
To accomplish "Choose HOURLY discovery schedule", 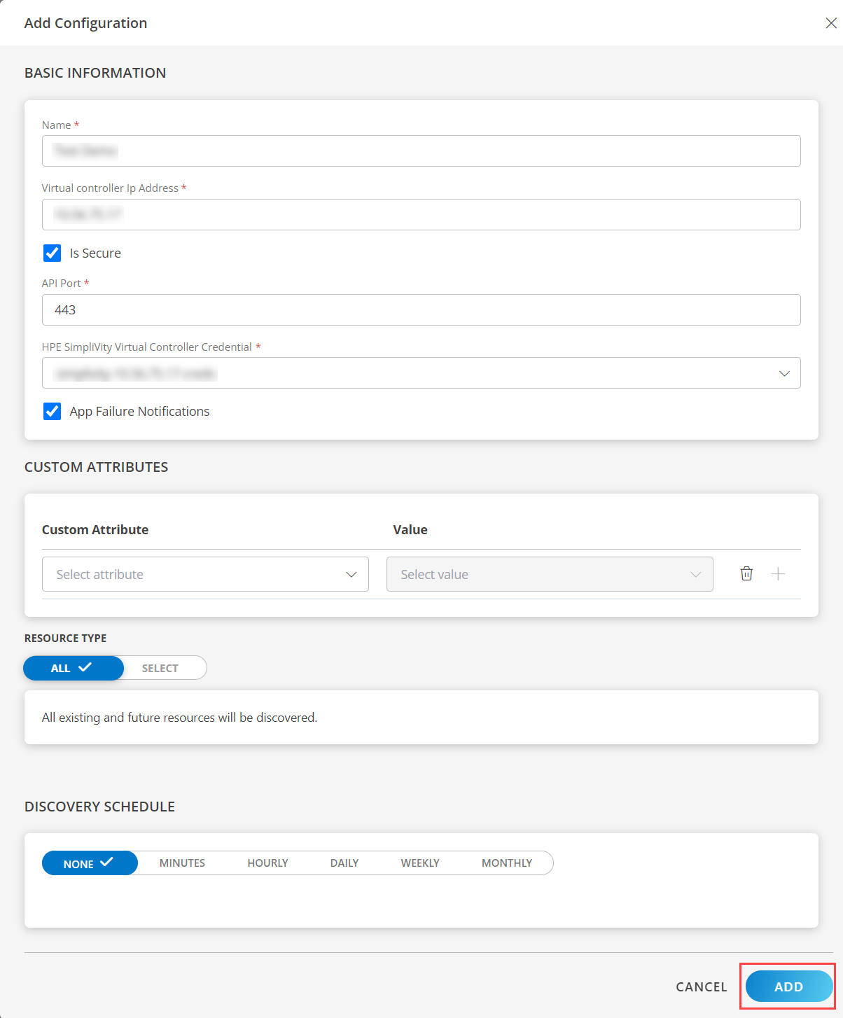I will tap(267, 863).
